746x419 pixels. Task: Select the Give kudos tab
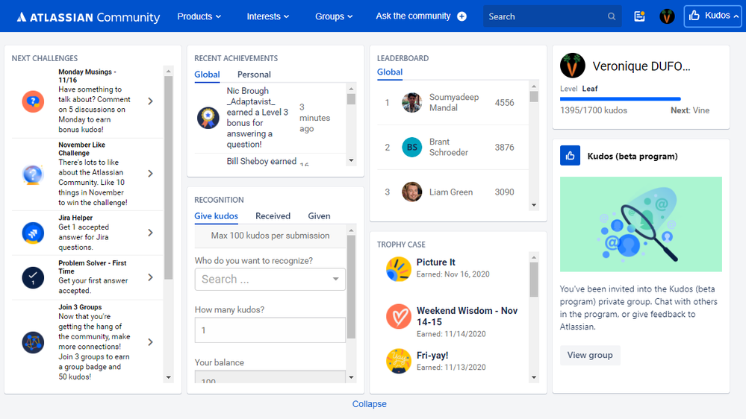point(216,216)
